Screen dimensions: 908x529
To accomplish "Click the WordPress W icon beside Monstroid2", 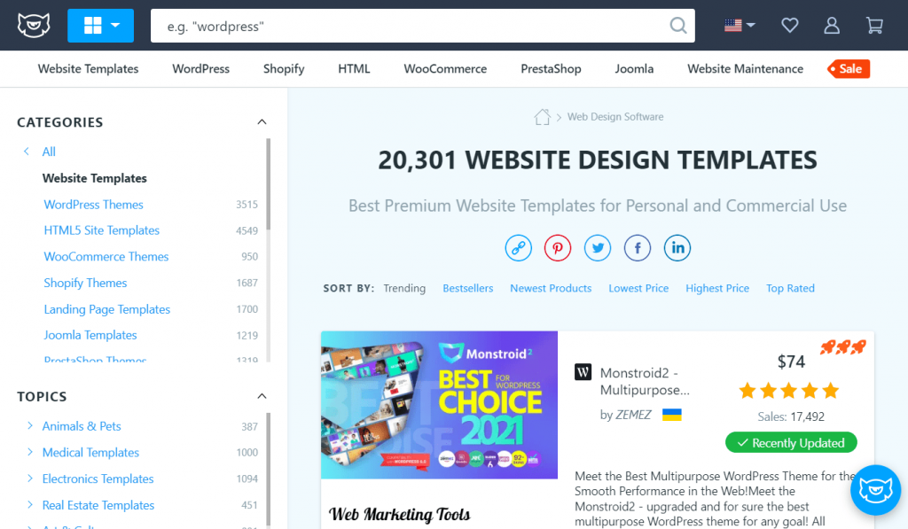I will [x=583, y=372].
